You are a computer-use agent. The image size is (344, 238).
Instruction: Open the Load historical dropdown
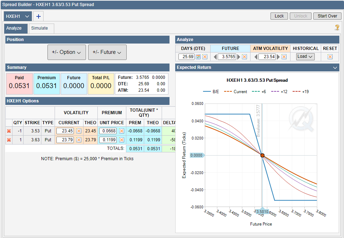[305, 56]
